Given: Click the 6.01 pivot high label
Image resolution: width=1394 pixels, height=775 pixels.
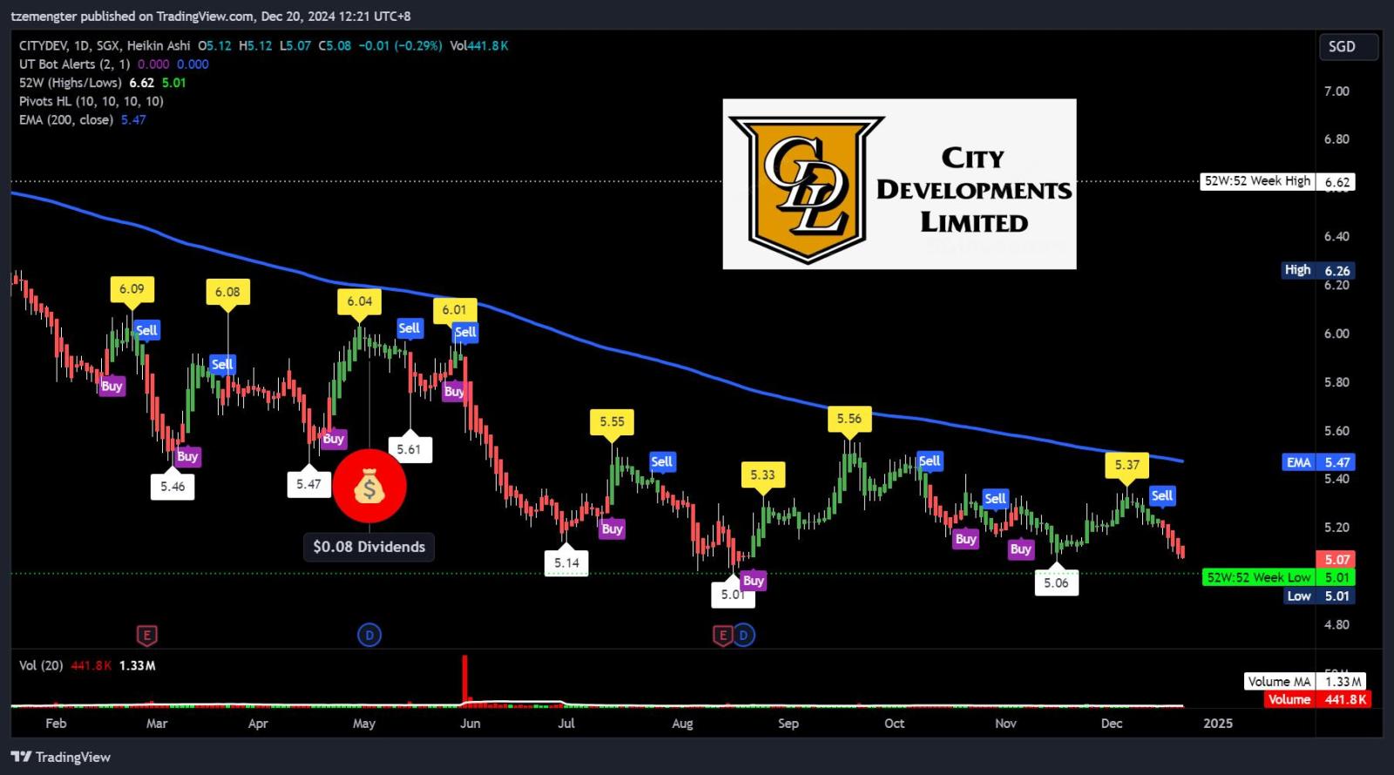Looking at the screenshot, I should [x=455, y=309].
